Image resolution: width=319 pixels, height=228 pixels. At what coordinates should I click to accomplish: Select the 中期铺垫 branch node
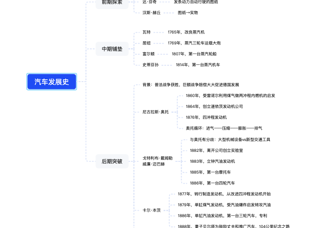[112, 49]
